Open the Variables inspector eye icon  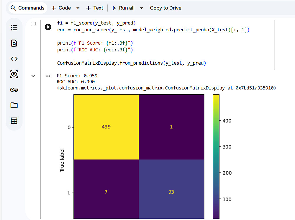(x=14, y=74)
